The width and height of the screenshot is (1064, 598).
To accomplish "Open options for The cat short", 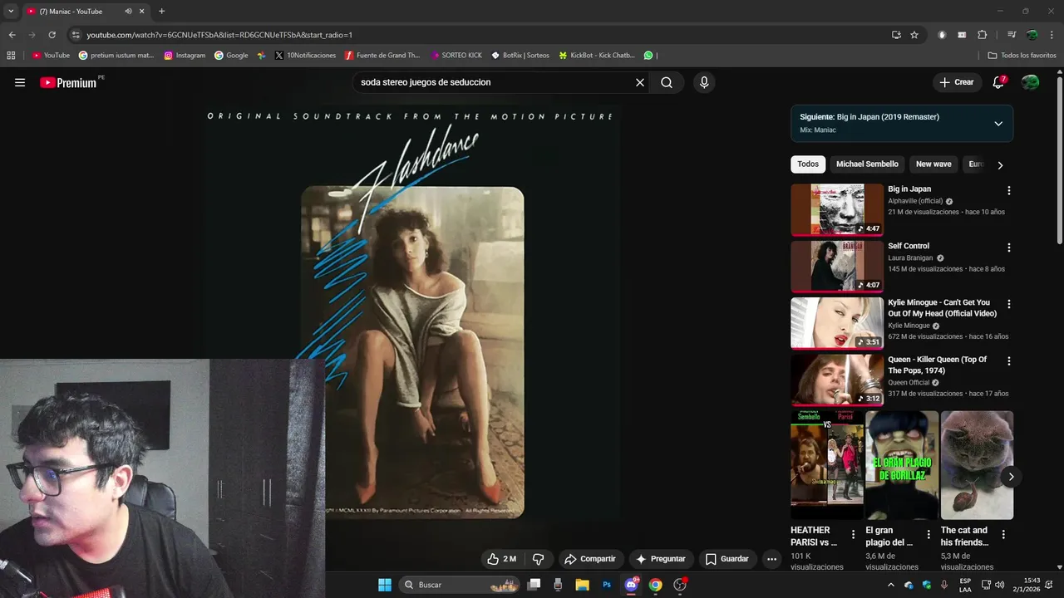I will (x=1003, y=534).
